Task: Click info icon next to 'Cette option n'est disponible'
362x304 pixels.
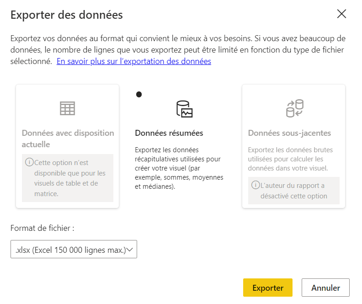Action: click(29, 162)
